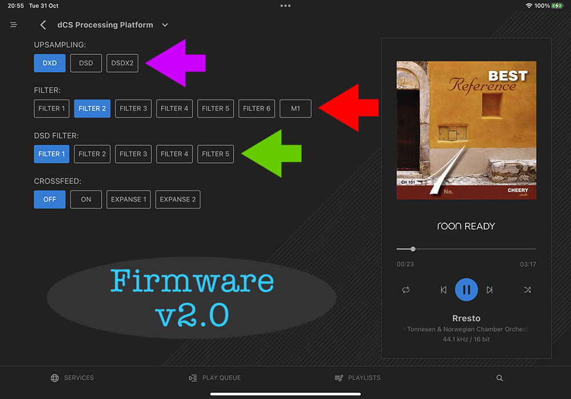Image resolution: width=571 pixels, height=399 pixels.
Task: Open search with the magnifier icon
Action: pos(500,378)
